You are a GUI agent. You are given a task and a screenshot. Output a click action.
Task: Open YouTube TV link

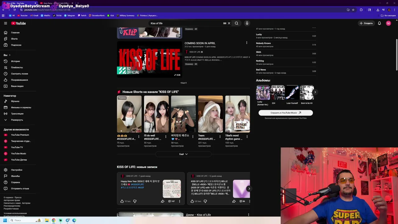tap(17, 147)
